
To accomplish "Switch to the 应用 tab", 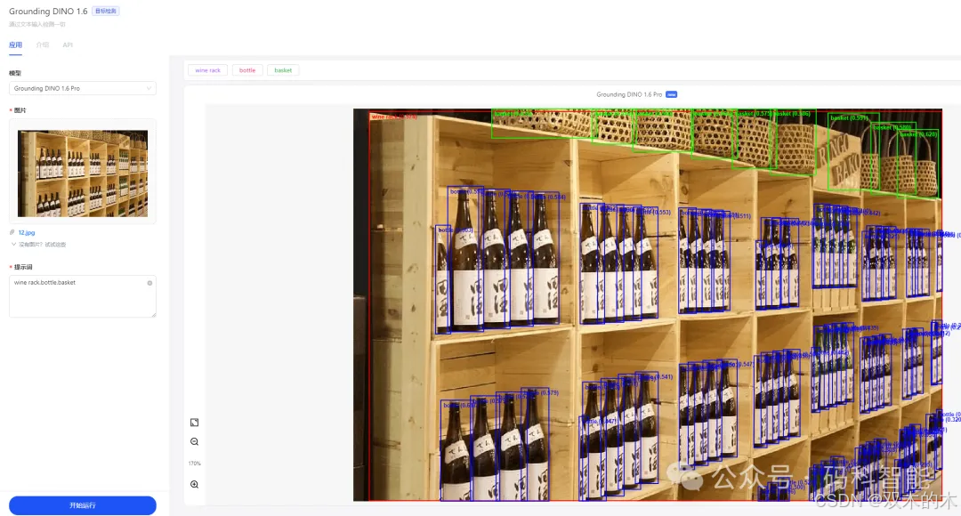I will coord(15,44).
